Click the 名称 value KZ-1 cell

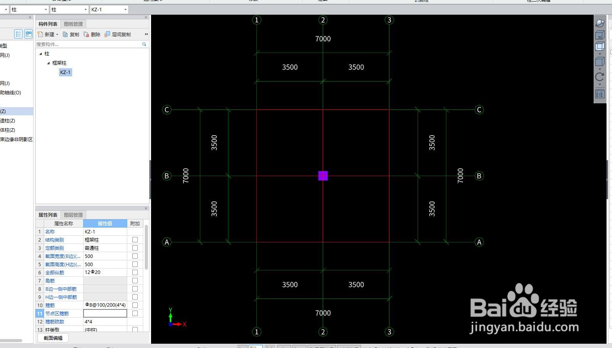pyautogui.click(x=105, y=231)
